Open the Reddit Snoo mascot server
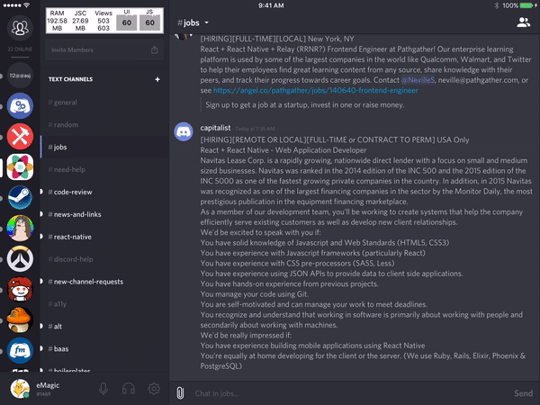 pyautogui.click(x=20, y=289)
